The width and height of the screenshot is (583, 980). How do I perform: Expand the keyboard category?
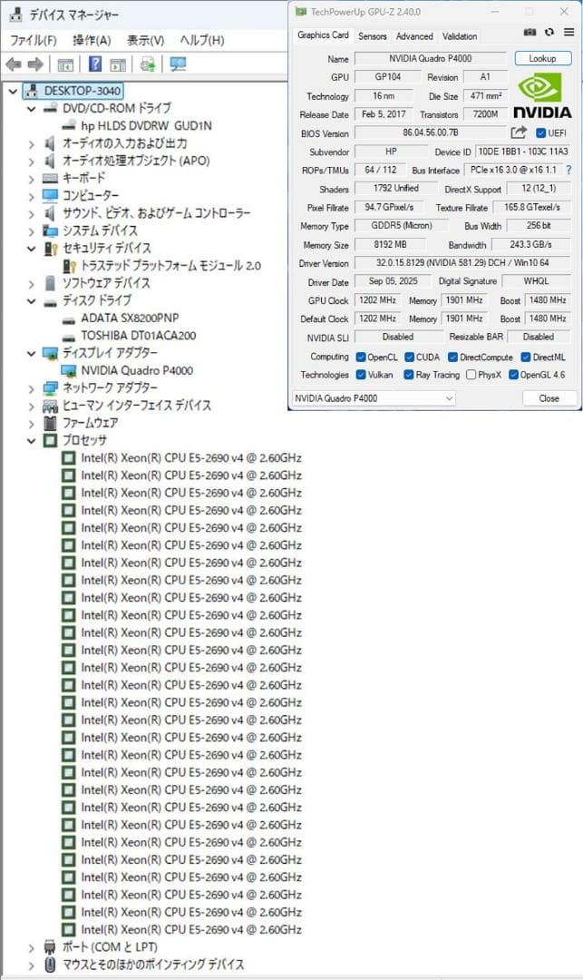[x=31, y=179]
